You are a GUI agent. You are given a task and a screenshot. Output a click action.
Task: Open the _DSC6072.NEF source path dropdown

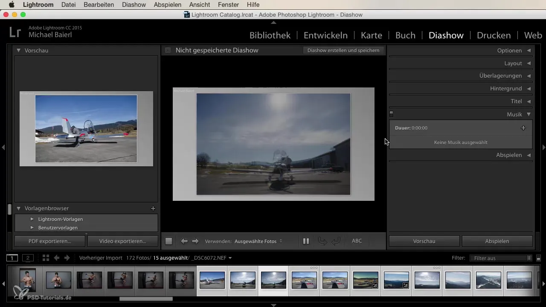coord(212,258)
